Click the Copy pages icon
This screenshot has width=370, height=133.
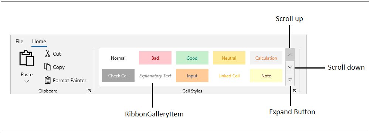tap(48, 67)
